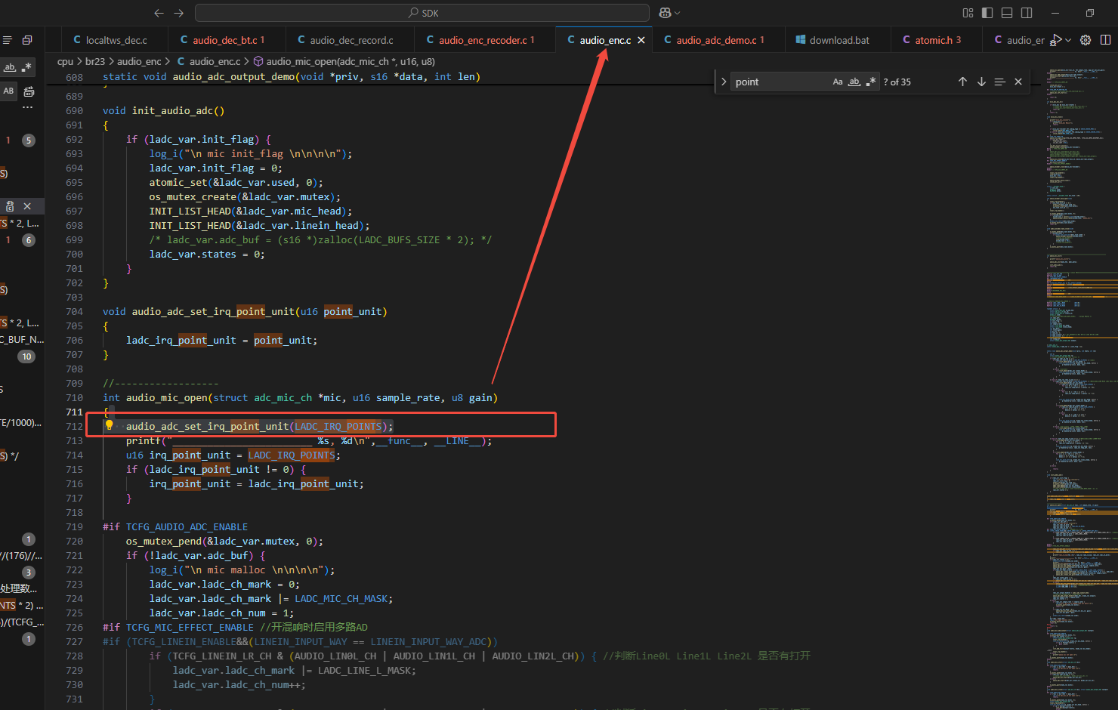Viewport: 1118px width, 710px height.
Task: Open the audio_enc breadcrumb folder
Action: tap(139, 61)
